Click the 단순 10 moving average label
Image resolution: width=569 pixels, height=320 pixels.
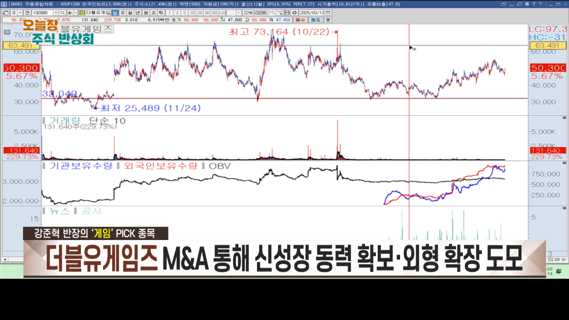pos(107,120)
